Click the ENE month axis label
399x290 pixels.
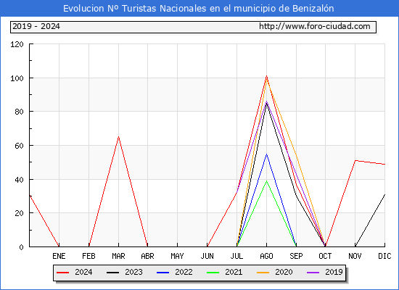point(59,256)
